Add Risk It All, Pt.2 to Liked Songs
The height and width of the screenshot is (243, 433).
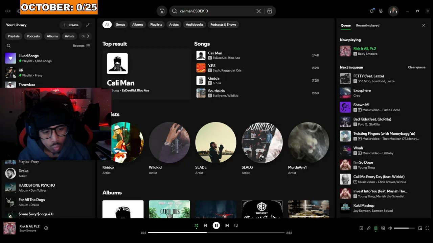click(x=46, y=228)
